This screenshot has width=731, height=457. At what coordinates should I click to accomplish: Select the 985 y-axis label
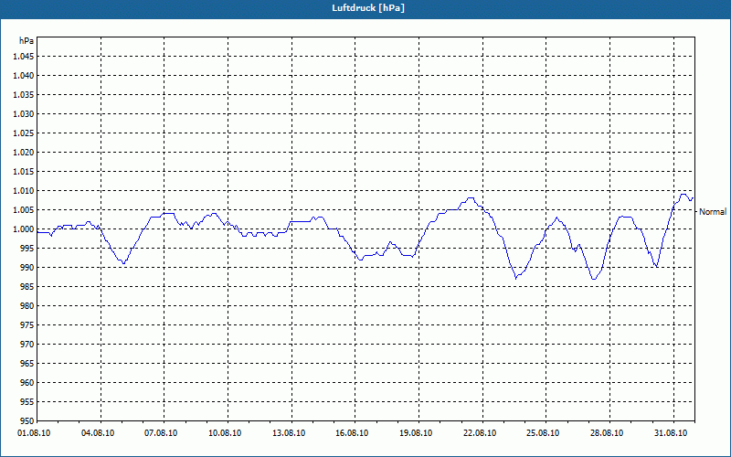coord(27,287)
